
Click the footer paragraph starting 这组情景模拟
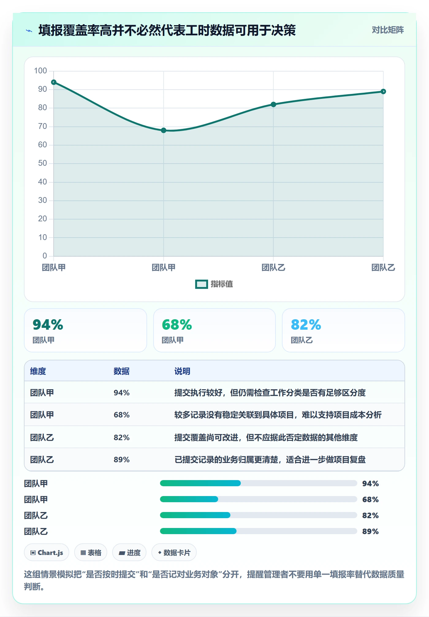pos(214,580)
